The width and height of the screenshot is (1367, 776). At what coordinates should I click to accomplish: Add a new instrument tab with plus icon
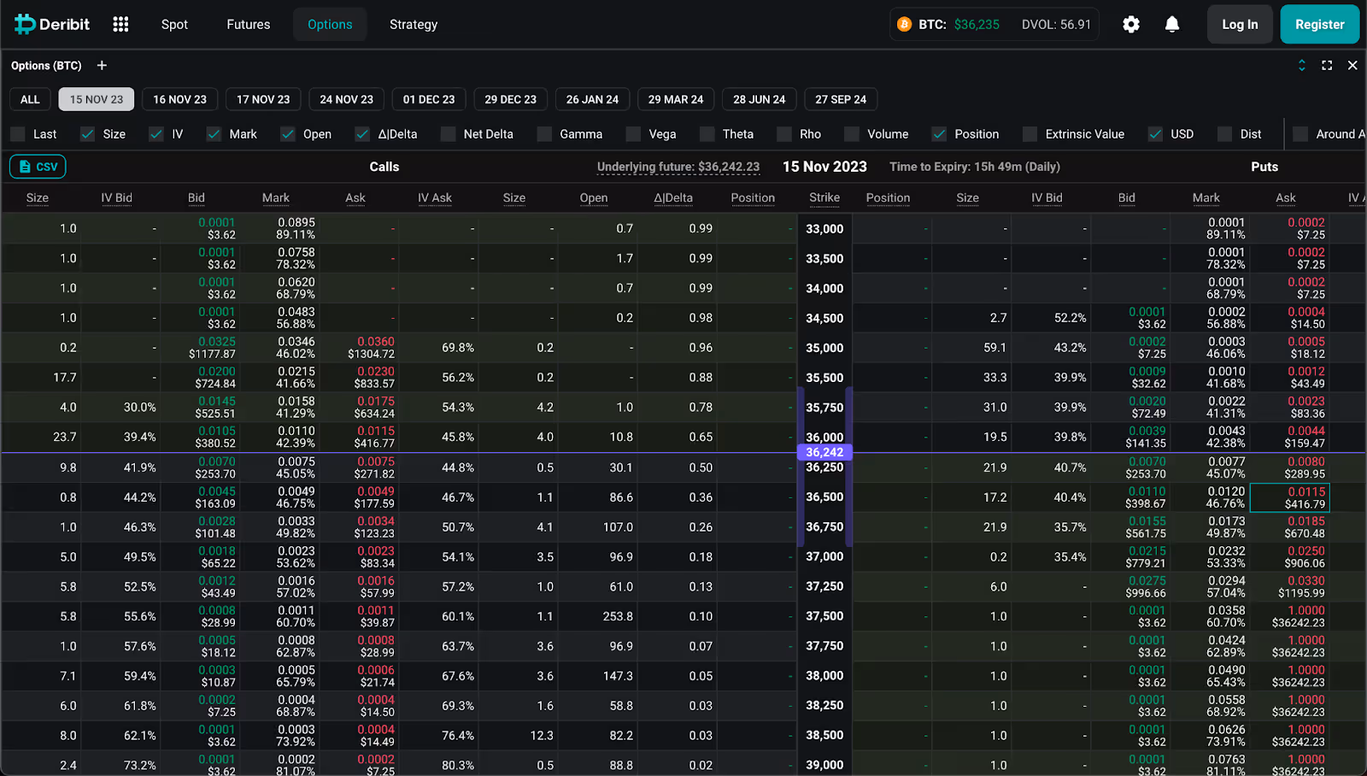tap(101, 65)
